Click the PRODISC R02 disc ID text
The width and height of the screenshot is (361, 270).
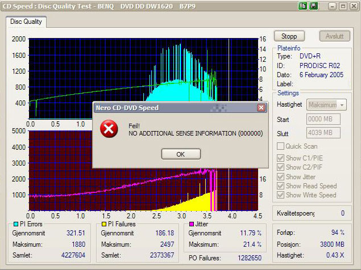pyautogui.click(x=320, y=66)
